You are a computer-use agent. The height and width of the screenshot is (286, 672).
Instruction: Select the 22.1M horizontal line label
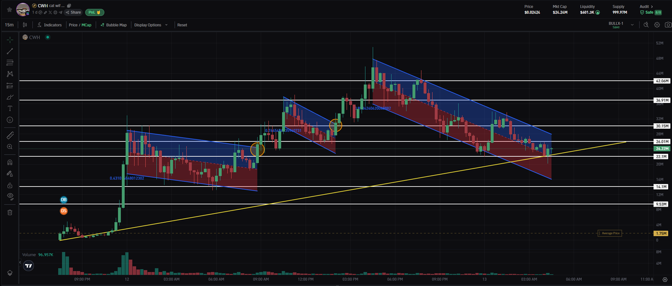tap(661, 157)
